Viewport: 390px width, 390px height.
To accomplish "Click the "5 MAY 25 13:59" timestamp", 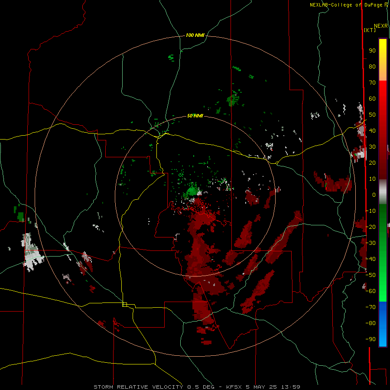I will click(273, 387).
